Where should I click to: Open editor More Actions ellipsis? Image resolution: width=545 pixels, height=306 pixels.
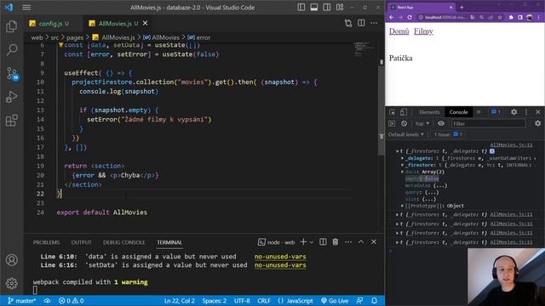tap(374, 23)
